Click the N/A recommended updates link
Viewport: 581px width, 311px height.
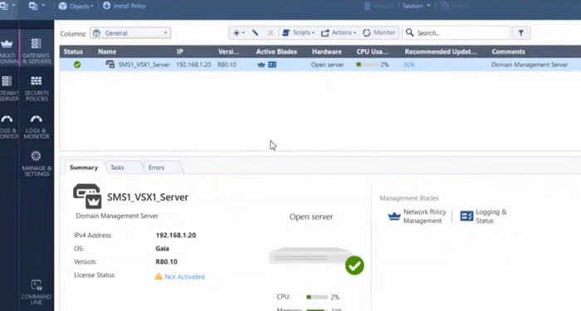click(x=409, y=65)
